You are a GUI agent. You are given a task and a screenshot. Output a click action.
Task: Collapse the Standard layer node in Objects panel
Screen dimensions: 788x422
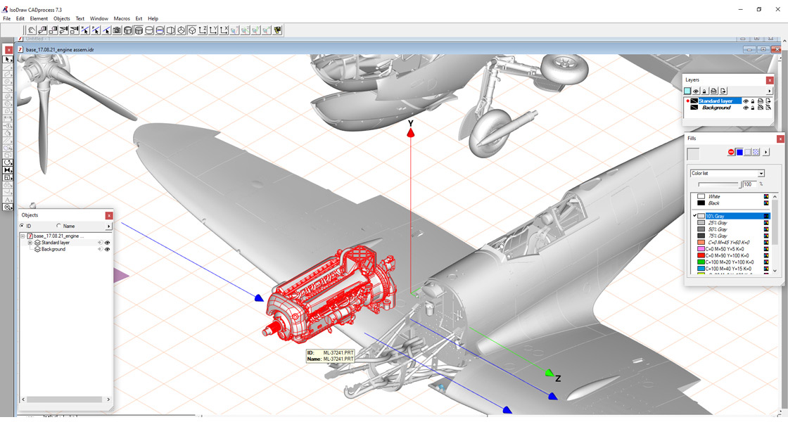click(30, 243)
